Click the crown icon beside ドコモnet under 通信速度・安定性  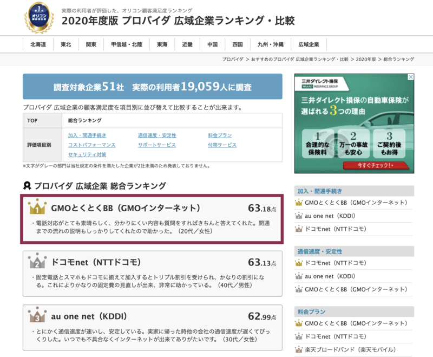[298, 263]
